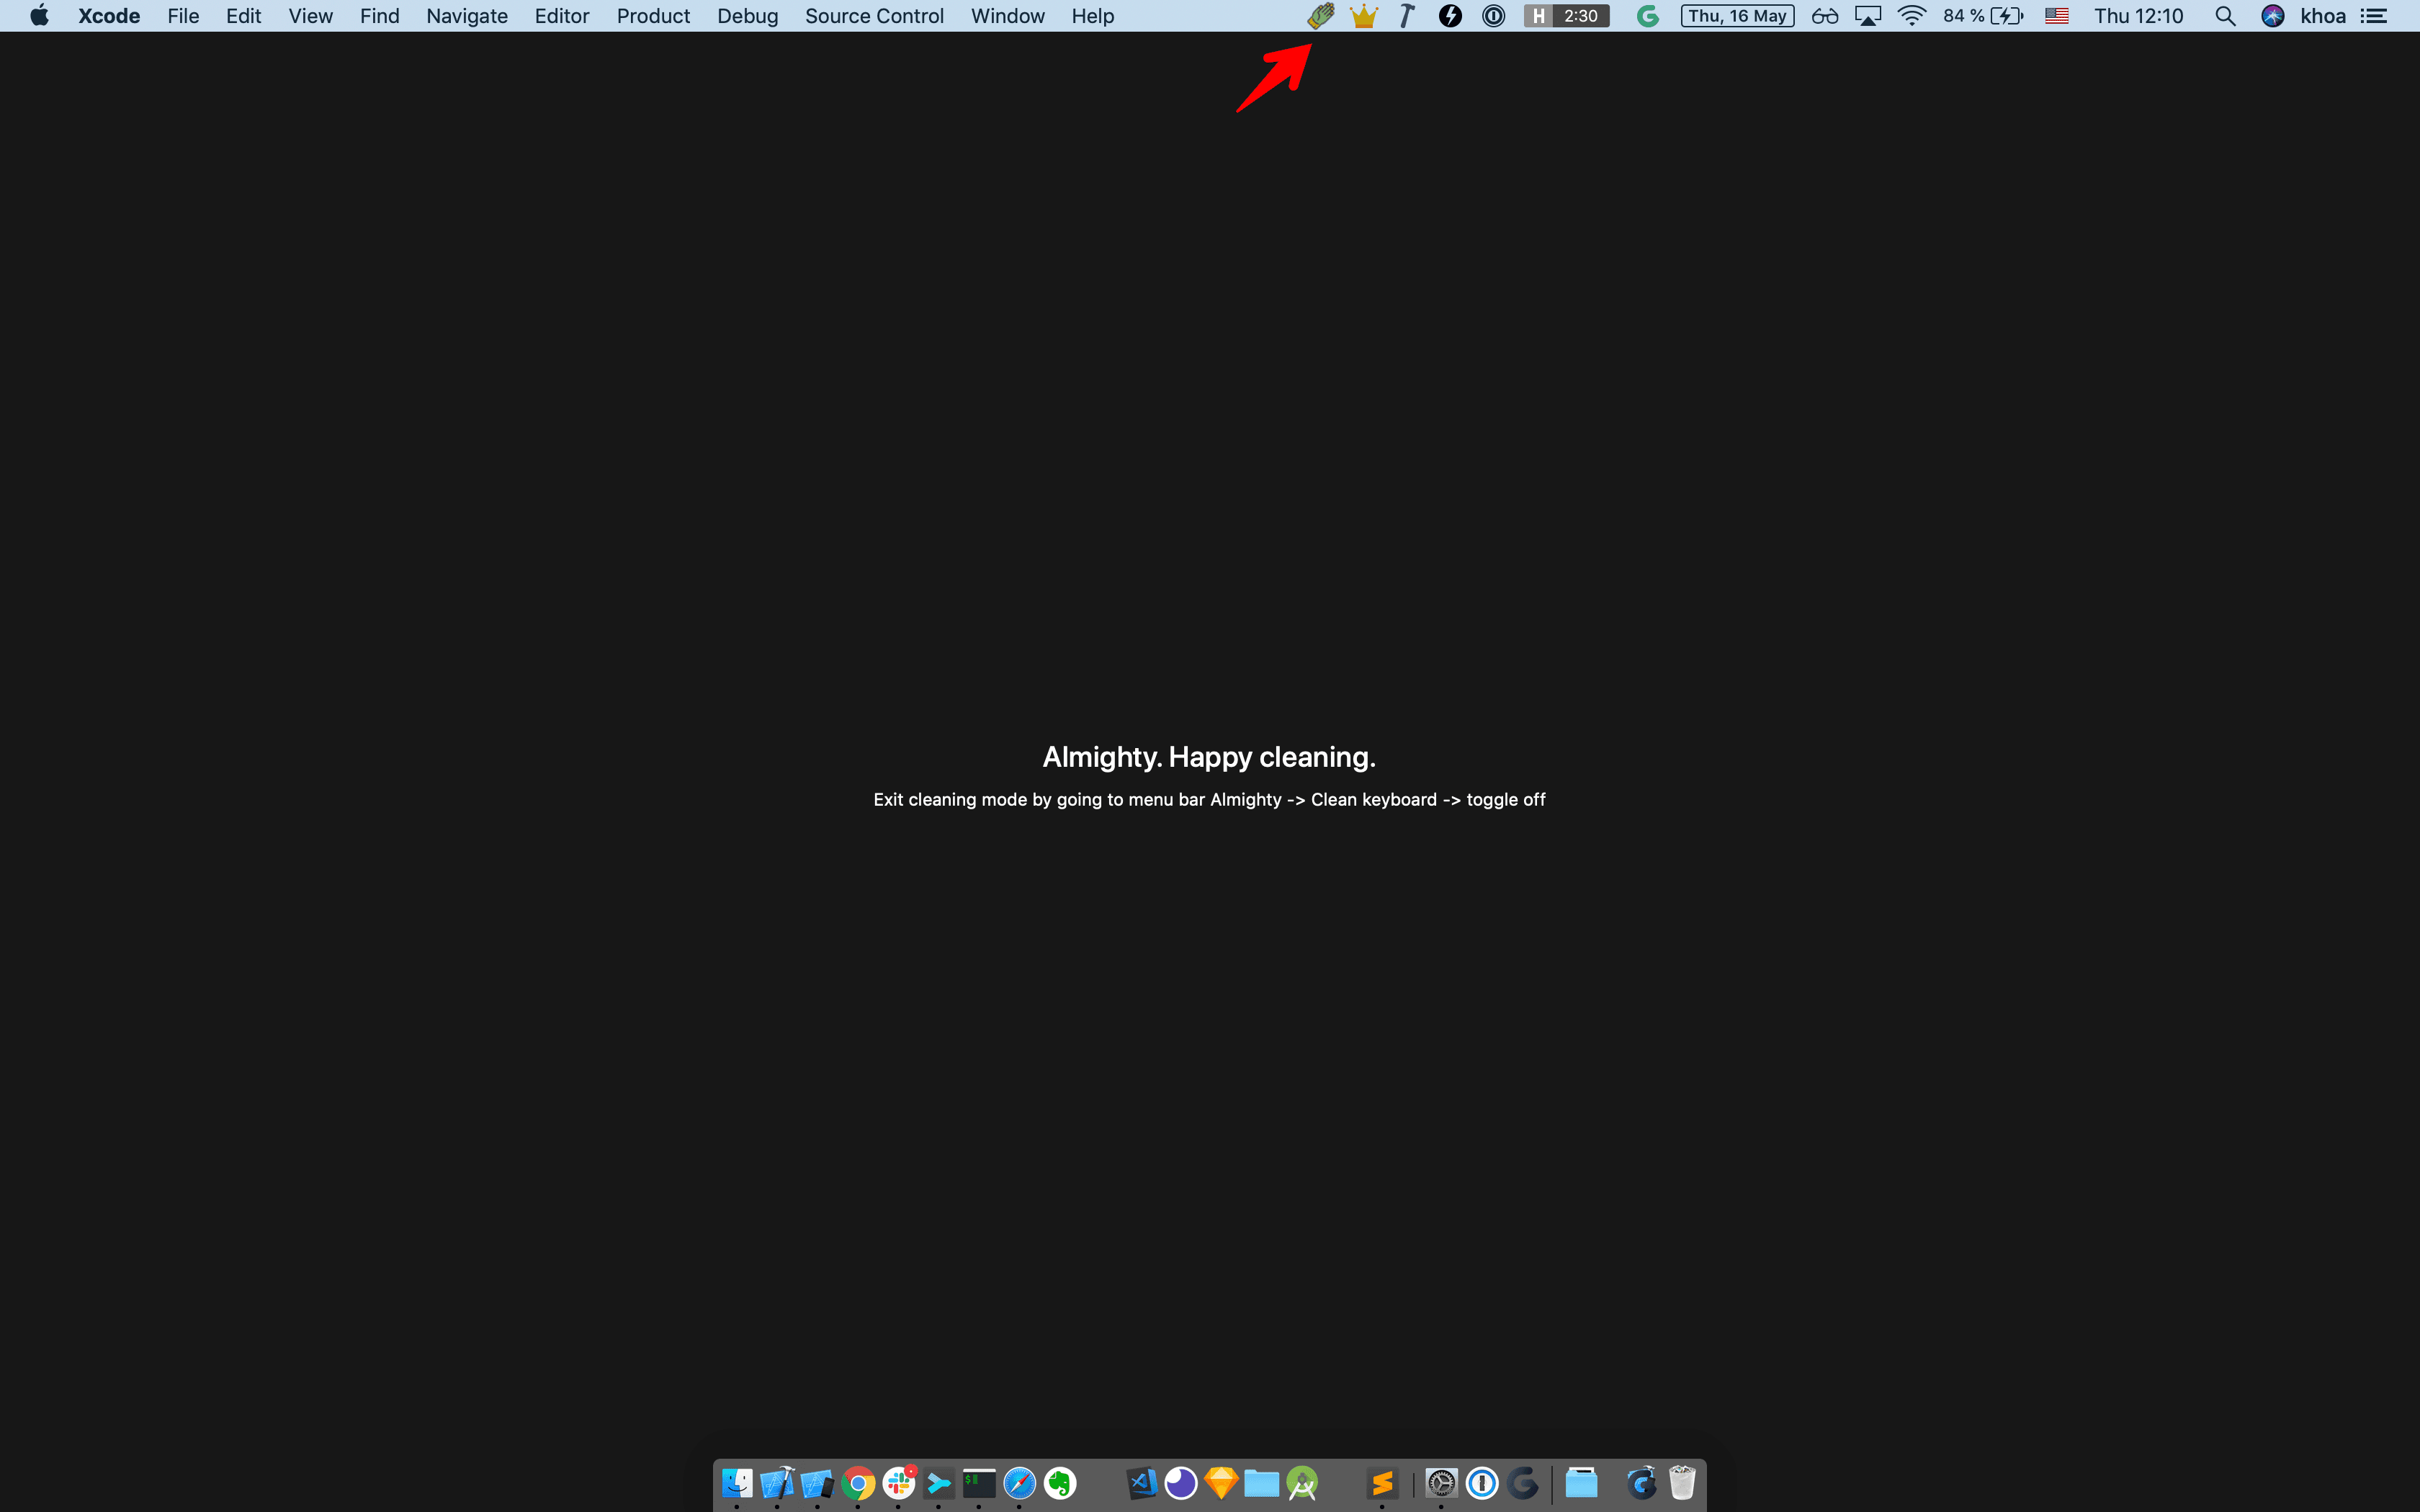This screenshot has height=1512, width=2420.
Task: Open the Debug menu
Action: 747,16
